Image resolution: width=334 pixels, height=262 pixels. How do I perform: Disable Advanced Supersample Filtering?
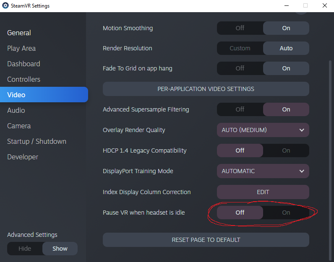[240, 109]
